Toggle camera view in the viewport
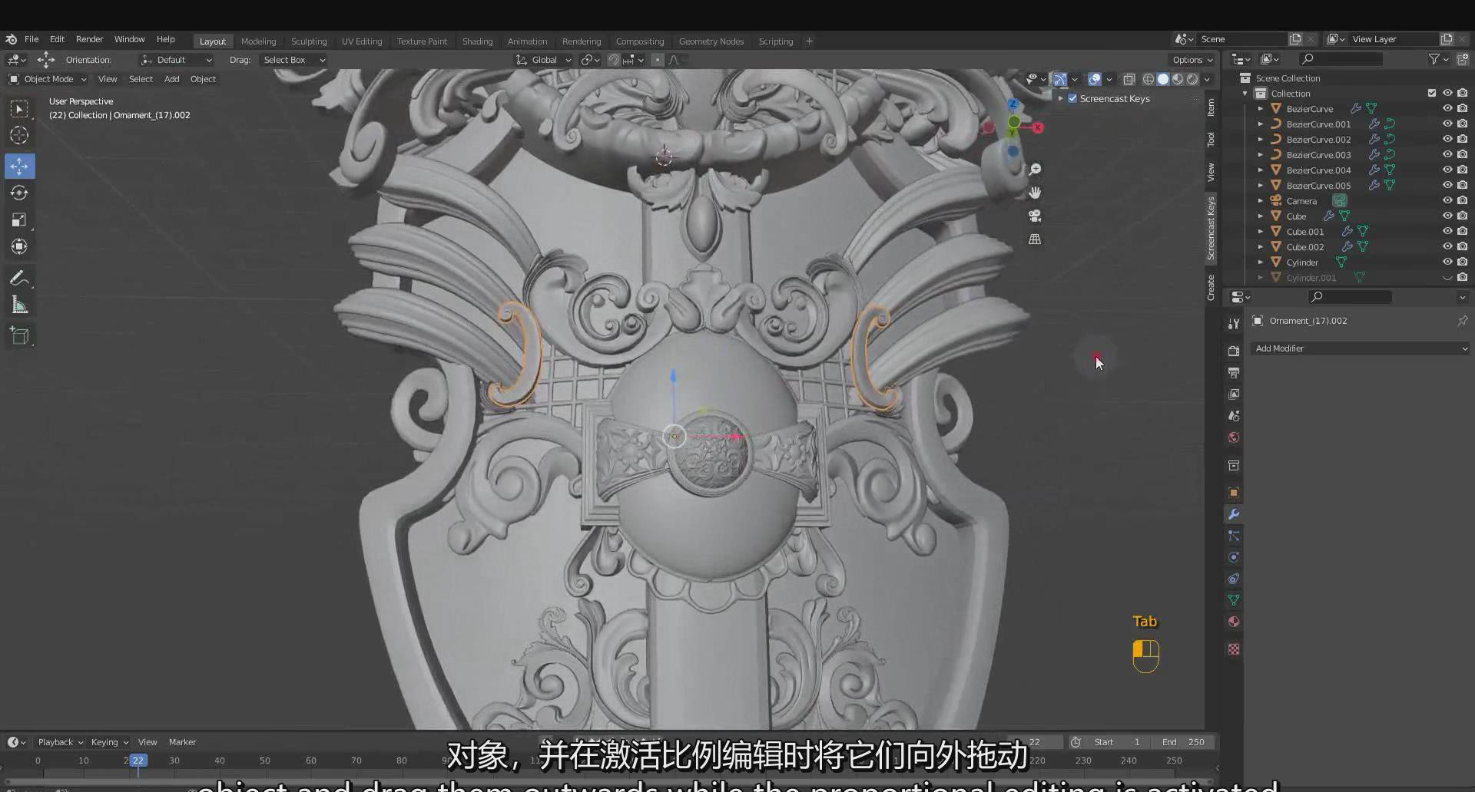Screen dimensions: 1475x792 (1035, 216)
